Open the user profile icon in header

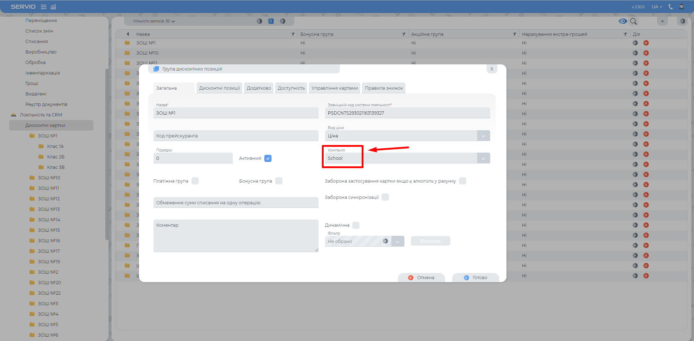click(681, 7)
